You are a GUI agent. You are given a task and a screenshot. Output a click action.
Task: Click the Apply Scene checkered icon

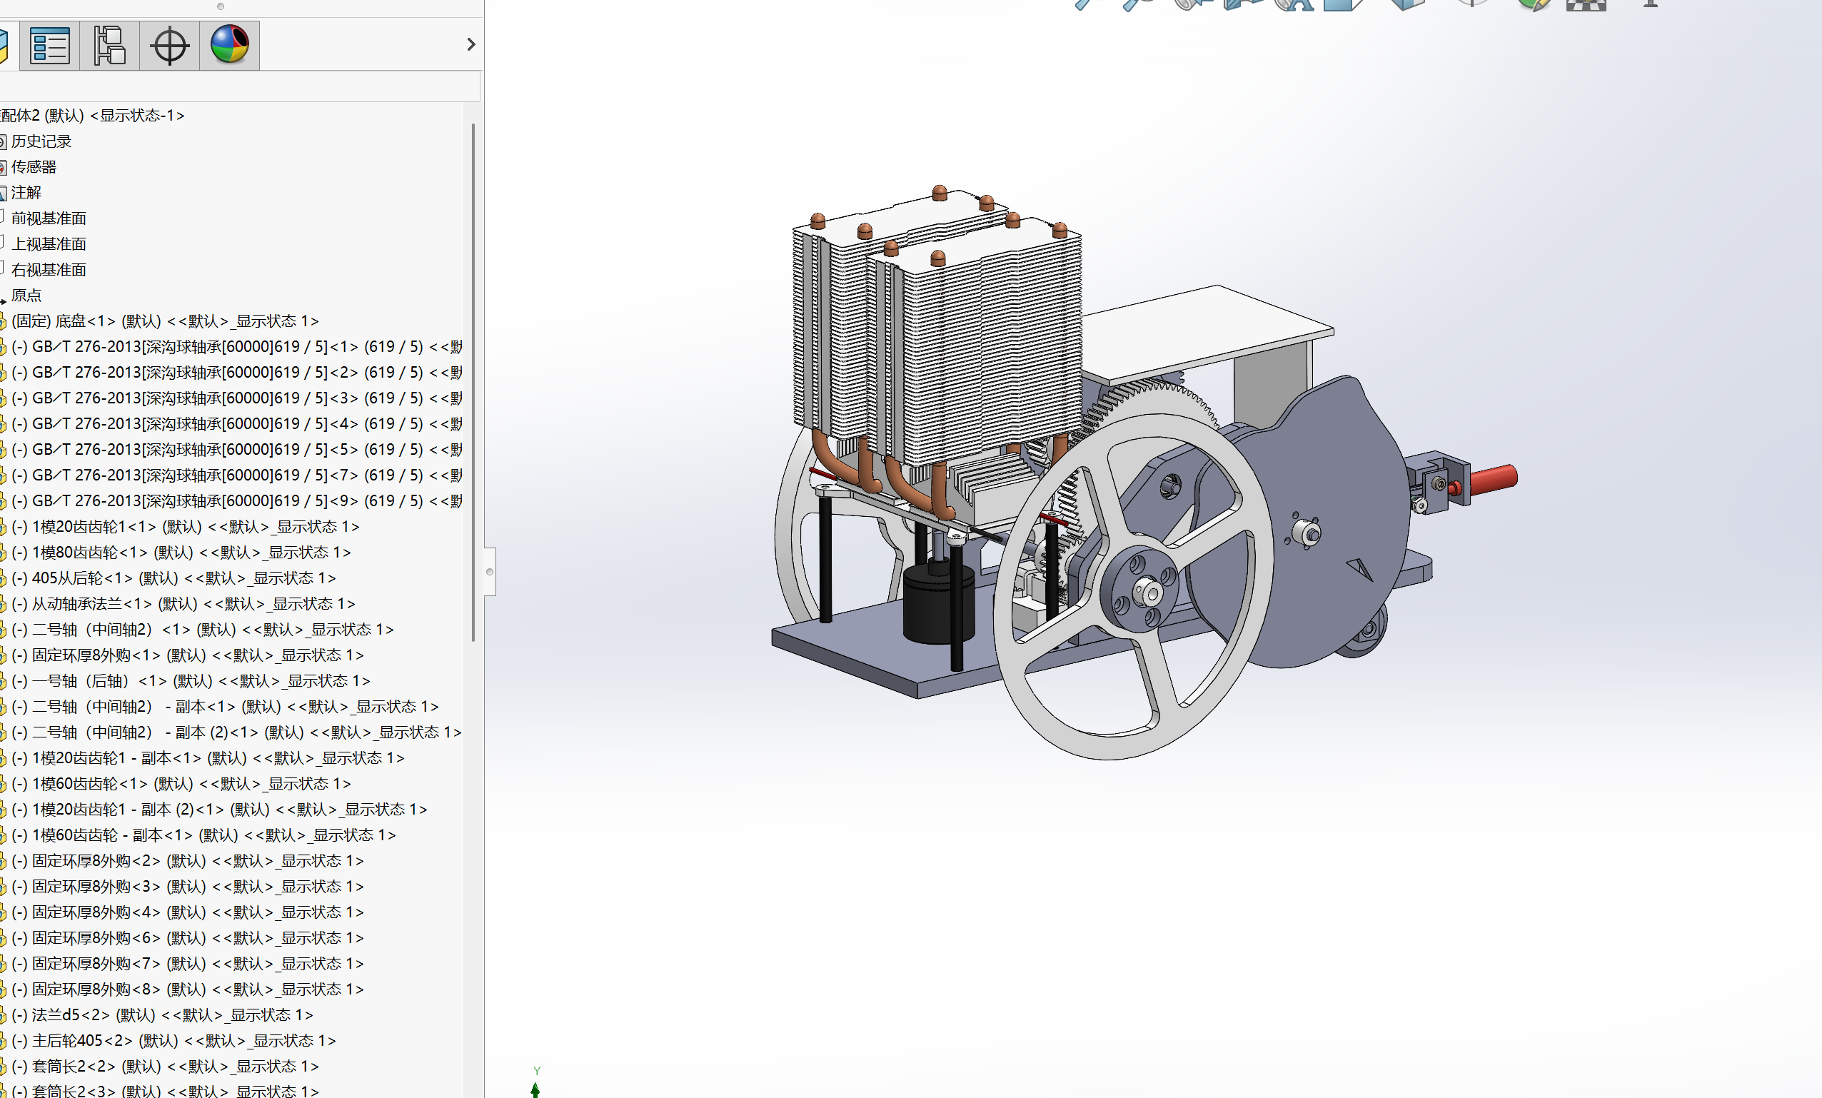click(x=1586, y=4)
